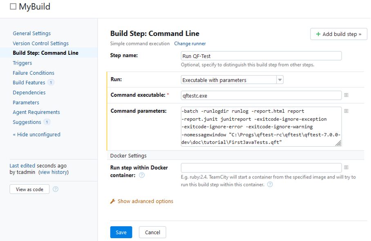Open parameter picker icon beside Docker container field
371x241 pixels.
(346, 167)
